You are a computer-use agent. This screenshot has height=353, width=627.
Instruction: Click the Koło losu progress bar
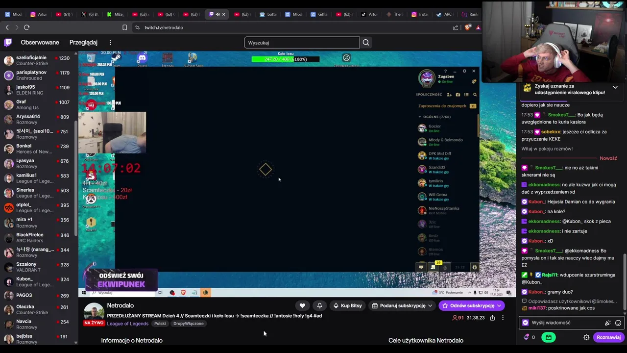coord(286,59)
